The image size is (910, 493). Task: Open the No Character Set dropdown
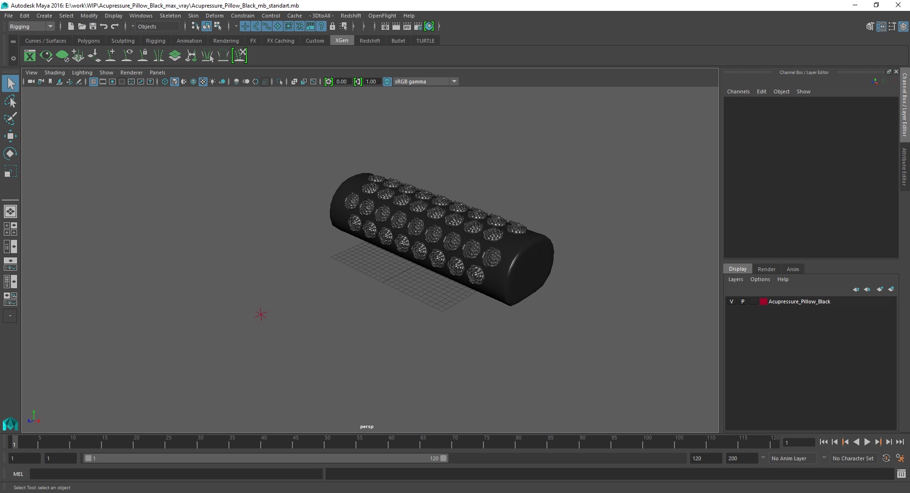tap(853, 458)
